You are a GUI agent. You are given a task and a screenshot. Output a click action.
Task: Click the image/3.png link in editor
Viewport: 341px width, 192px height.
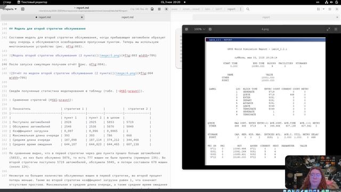[x=110, y=55]
